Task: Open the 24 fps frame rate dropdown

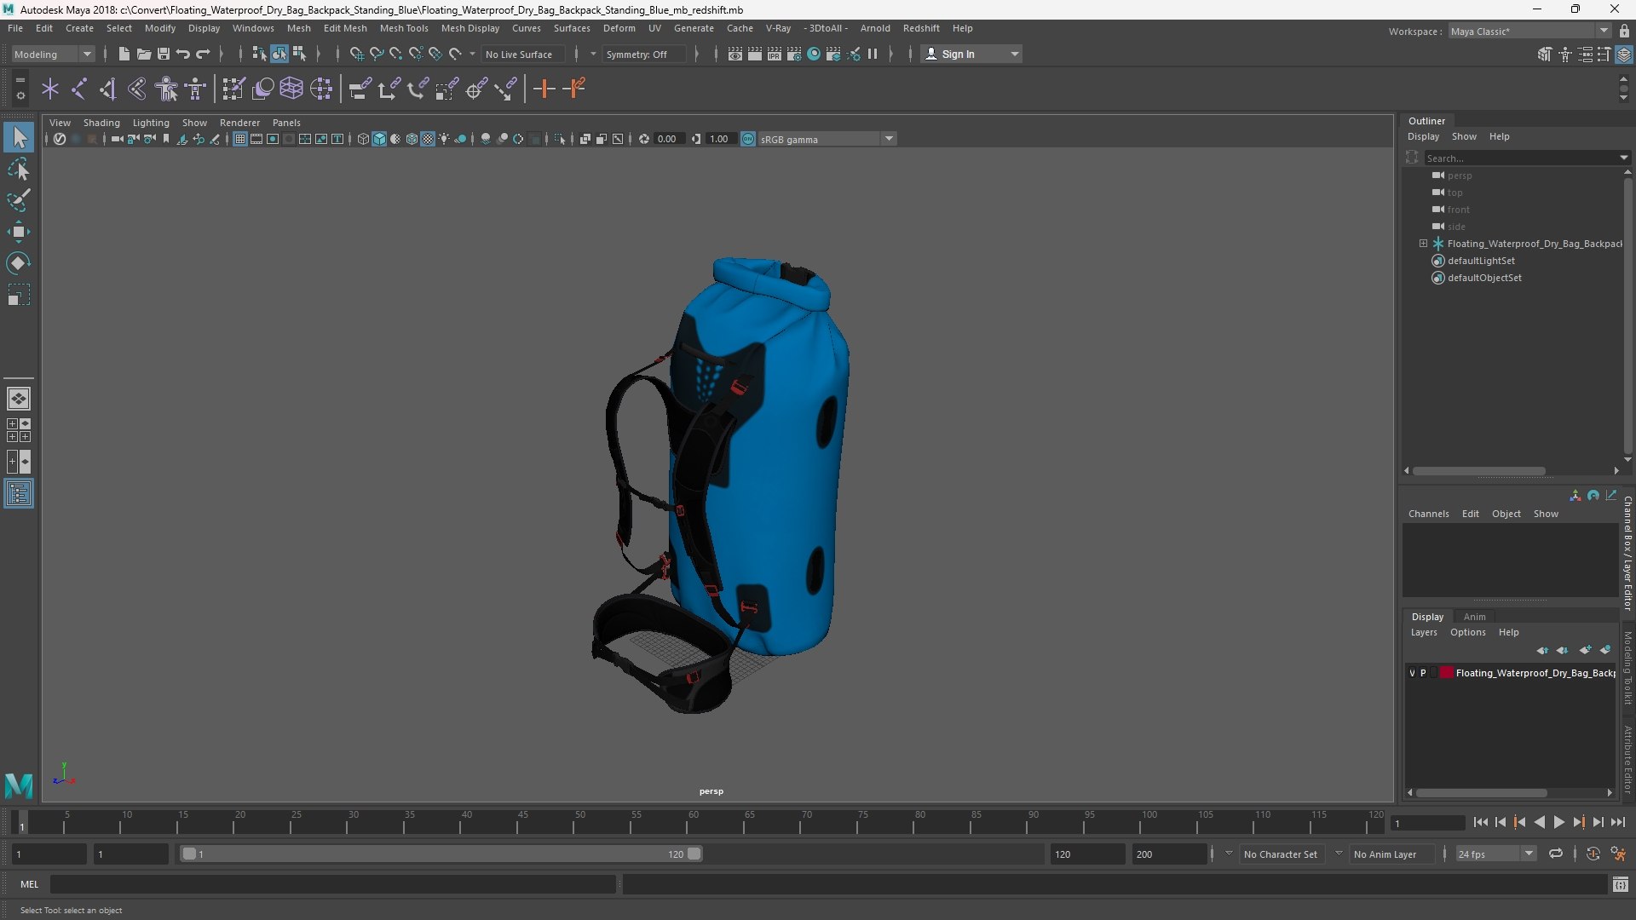Action: [x=1495, y=854]
